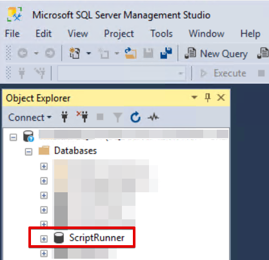Click the ScriptRunner database cylinder icon
Screen dimensions: 269x260
59,237
